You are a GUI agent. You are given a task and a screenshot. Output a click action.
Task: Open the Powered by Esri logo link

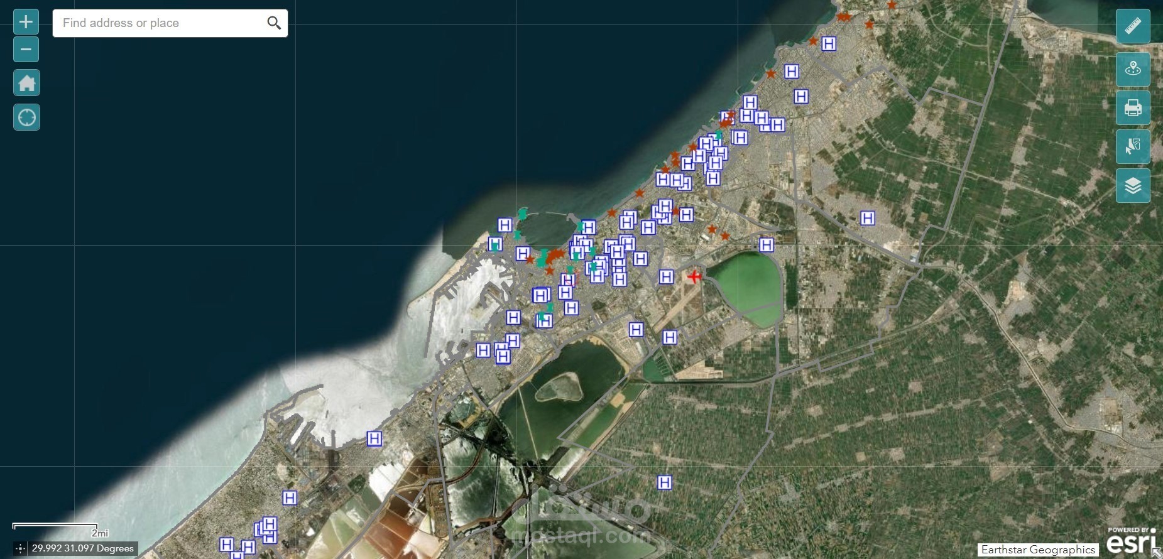coord(1131,541)
